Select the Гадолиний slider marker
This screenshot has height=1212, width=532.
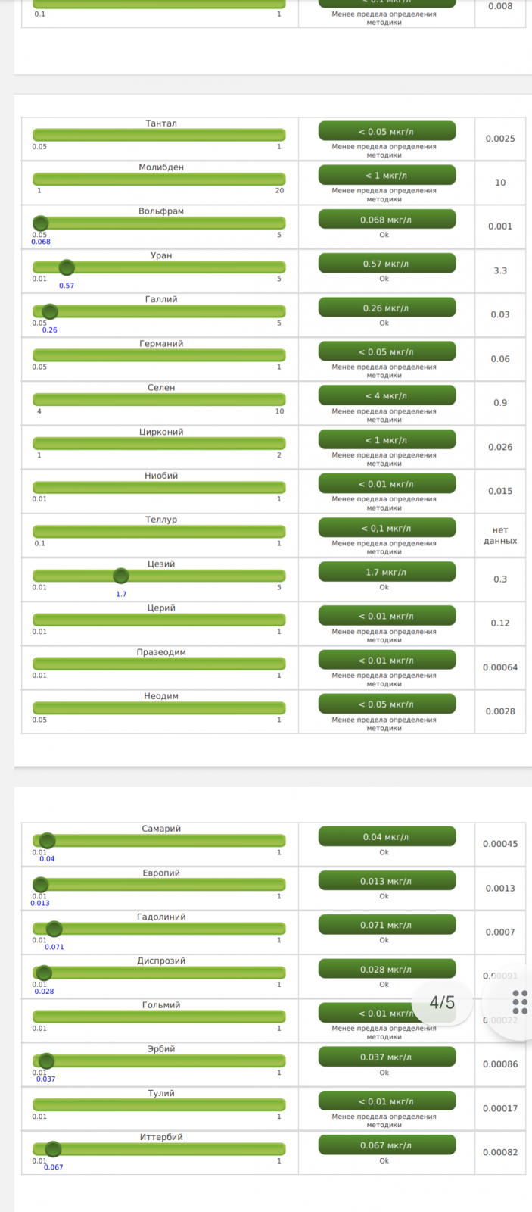(54, 929)
